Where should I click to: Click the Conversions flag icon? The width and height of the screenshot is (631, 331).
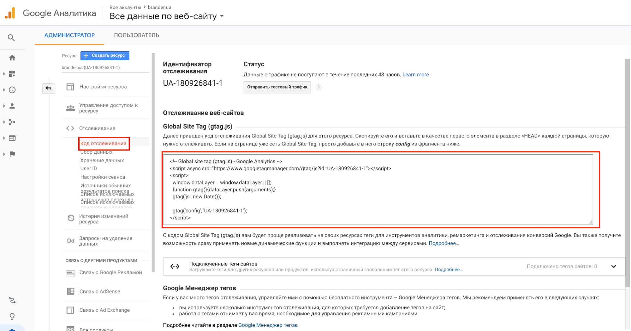12,154
